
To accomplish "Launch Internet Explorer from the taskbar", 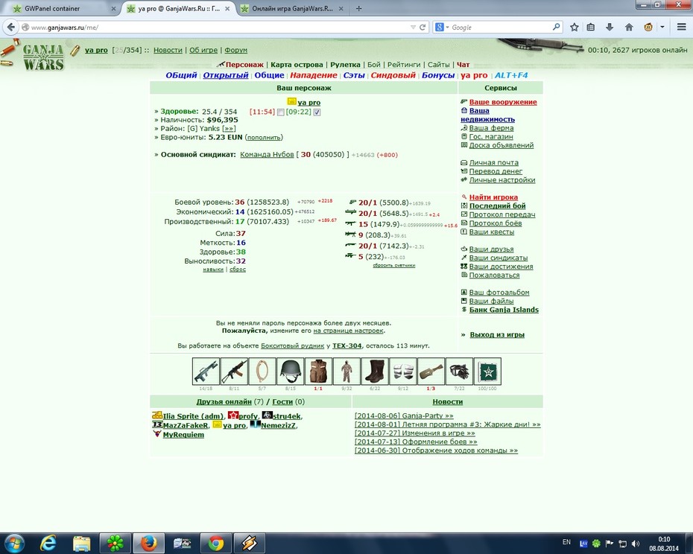I will 48,543.
